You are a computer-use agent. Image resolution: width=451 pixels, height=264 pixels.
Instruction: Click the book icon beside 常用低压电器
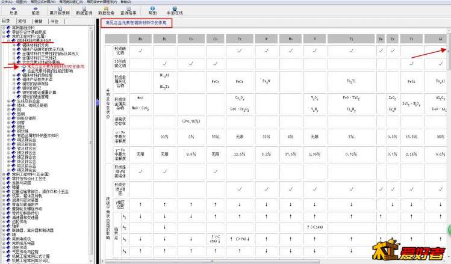[8, 244]
